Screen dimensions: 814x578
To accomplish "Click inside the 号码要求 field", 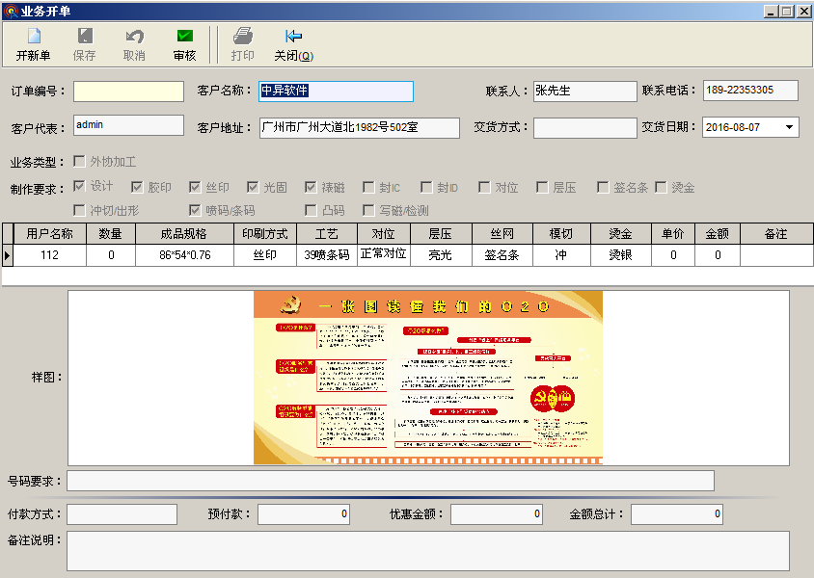I will pos(386,481).
